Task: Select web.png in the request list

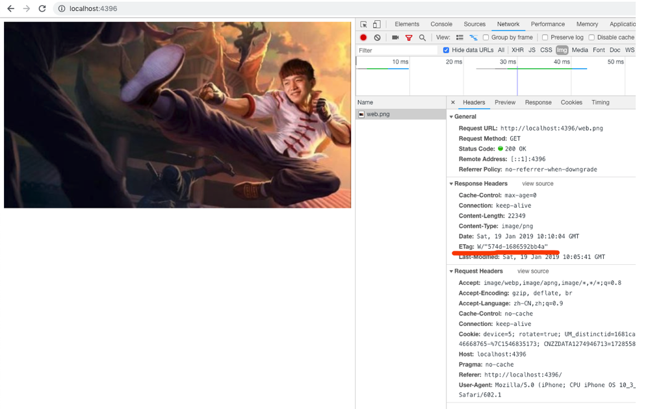Action: (401, 114)
